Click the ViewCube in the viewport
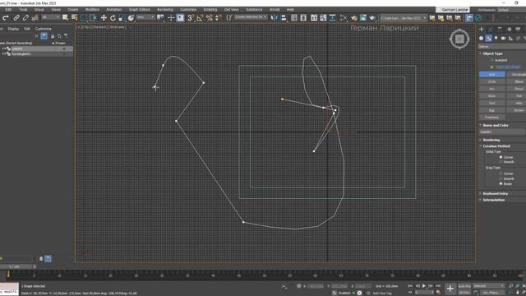Viewport: 526px width, 296px height. pyautogui.click(x=459, y=39)
